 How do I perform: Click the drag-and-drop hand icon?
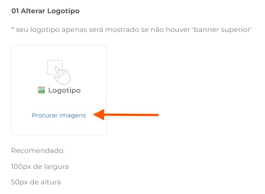pyautogui.click(x=59, y=72)
